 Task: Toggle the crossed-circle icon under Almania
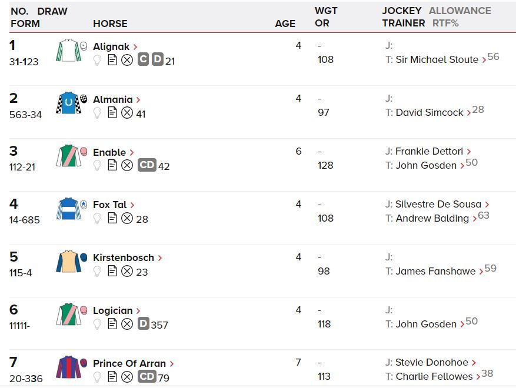tap(127, 113)
